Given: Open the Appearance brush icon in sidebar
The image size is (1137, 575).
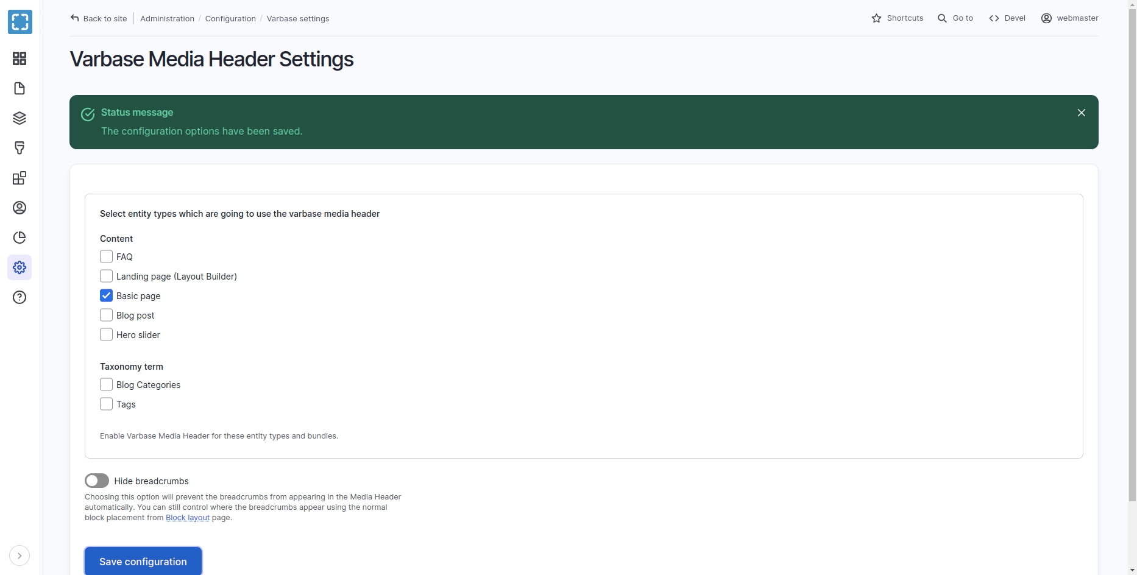Looking at the screenshot, I should point(19,148).
